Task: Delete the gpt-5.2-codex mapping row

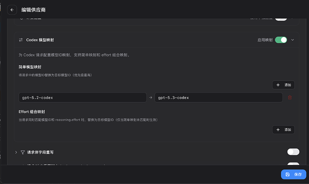Action: pyautogui.click(x=290, y=97)
